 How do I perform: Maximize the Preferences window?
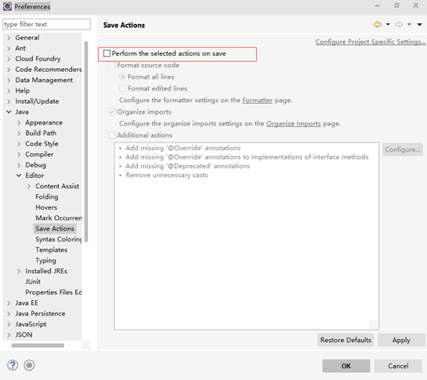(x=397, y=5)
